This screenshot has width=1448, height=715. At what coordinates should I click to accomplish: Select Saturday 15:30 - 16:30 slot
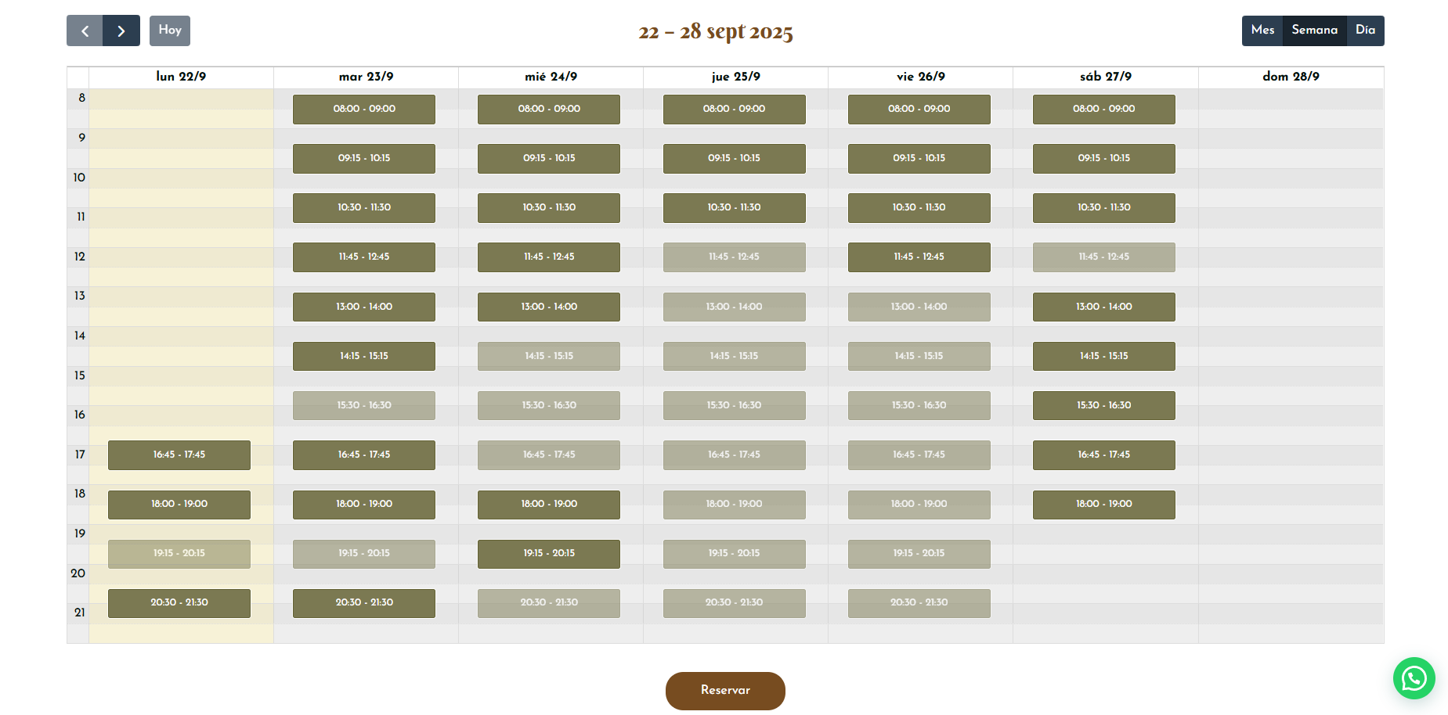click(x=1103, y=405)
